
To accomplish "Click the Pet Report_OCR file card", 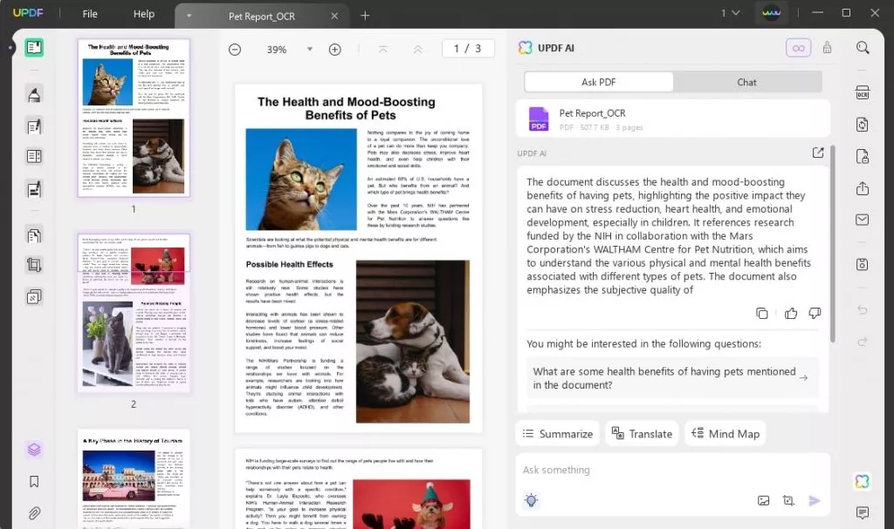I will [673, 119].
